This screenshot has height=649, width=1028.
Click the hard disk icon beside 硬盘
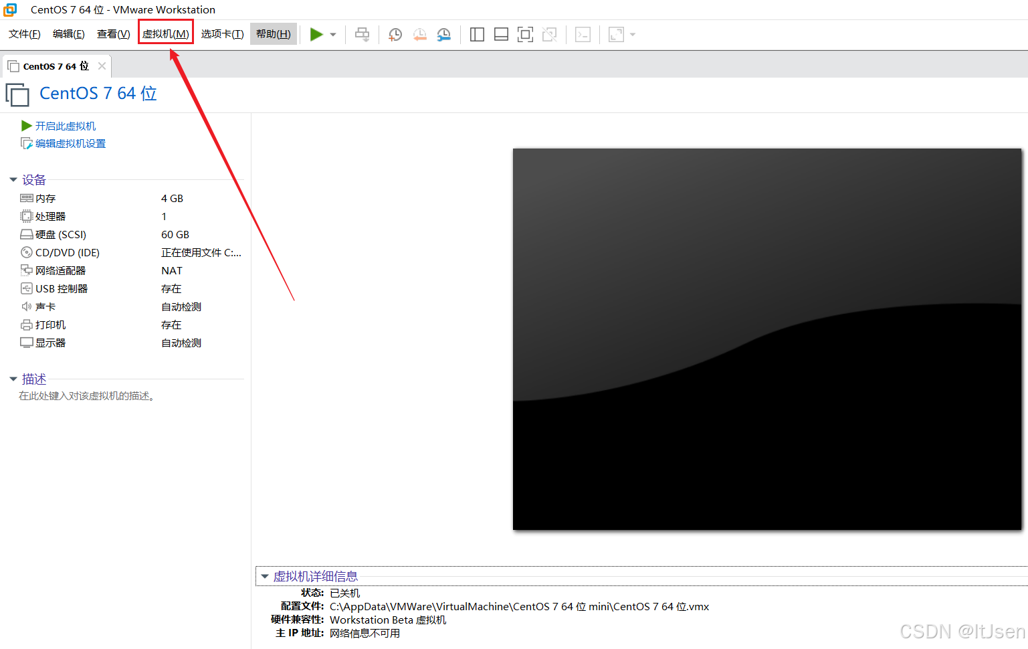(27, 234)
